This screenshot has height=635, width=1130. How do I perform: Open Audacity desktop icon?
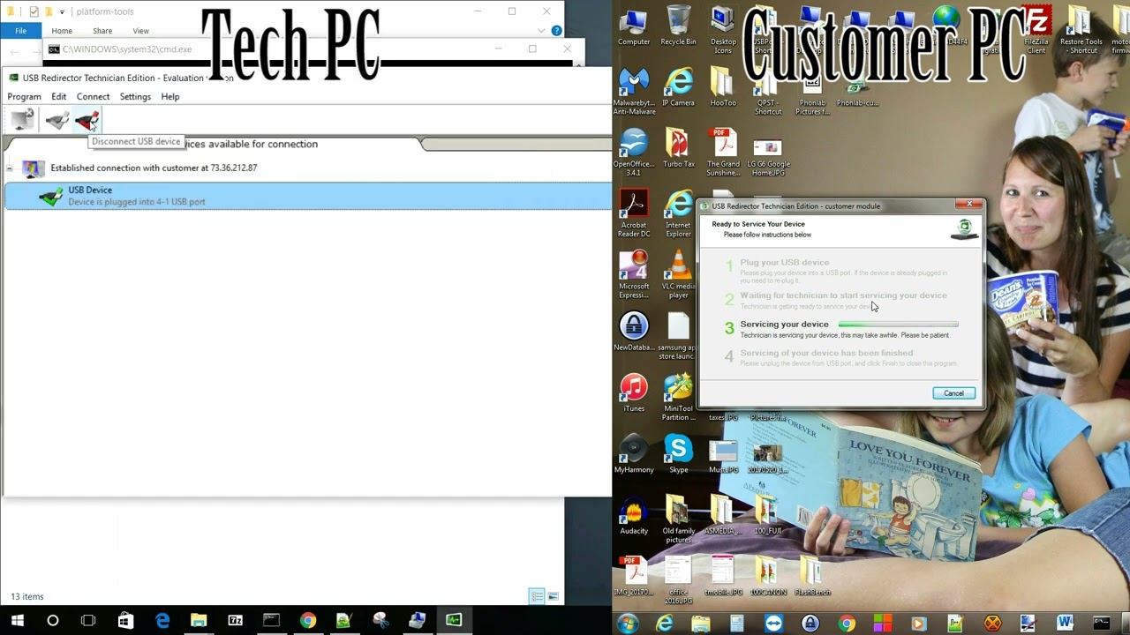[634, 514]
